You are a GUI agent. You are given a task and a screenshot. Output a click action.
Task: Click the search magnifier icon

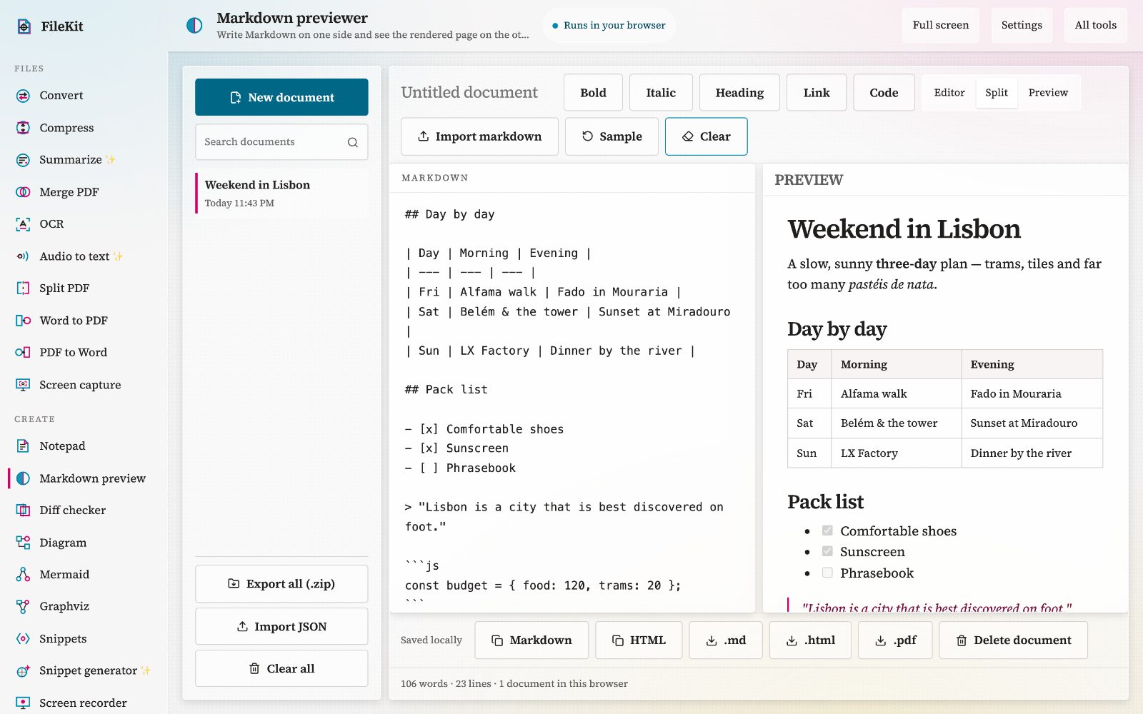(353, 142)
